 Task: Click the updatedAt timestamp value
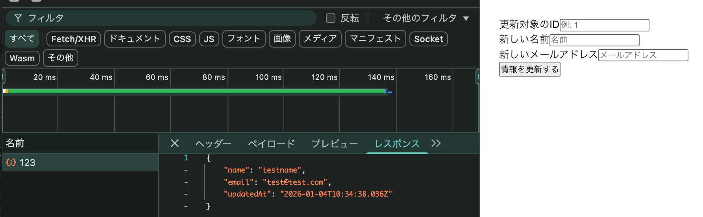pos(336,194)
